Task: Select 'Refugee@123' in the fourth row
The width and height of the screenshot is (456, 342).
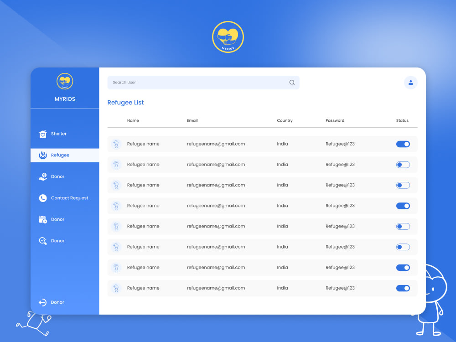Action: pyautogui.click(x=340, y=206)
